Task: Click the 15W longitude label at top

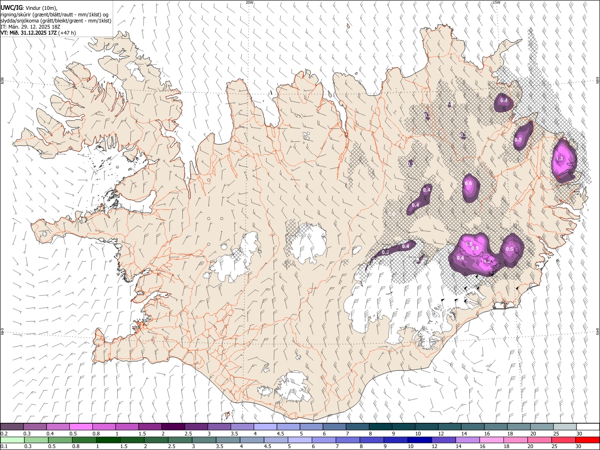Action: (x=496, y=2)
